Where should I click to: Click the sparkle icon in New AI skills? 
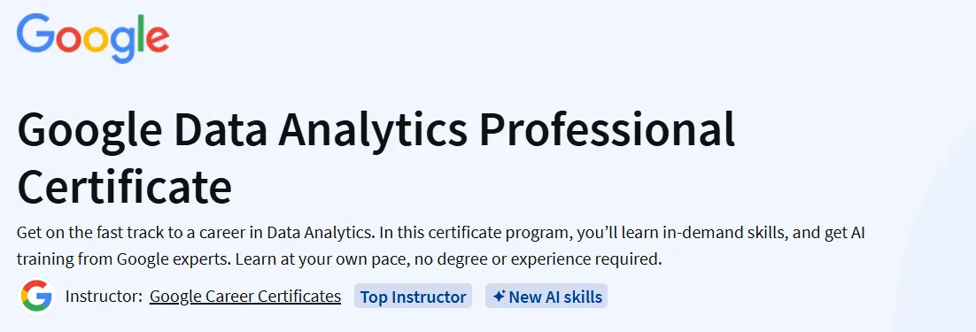tap(499, 297)
